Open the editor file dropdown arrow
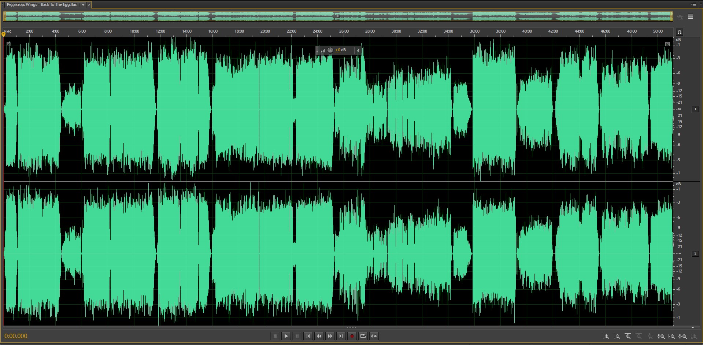 (83, 5)
